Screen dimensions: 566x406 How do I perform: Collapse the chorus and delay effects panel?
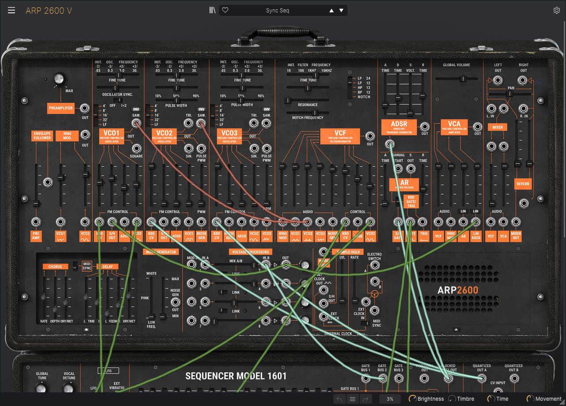[x=87, y=329]
